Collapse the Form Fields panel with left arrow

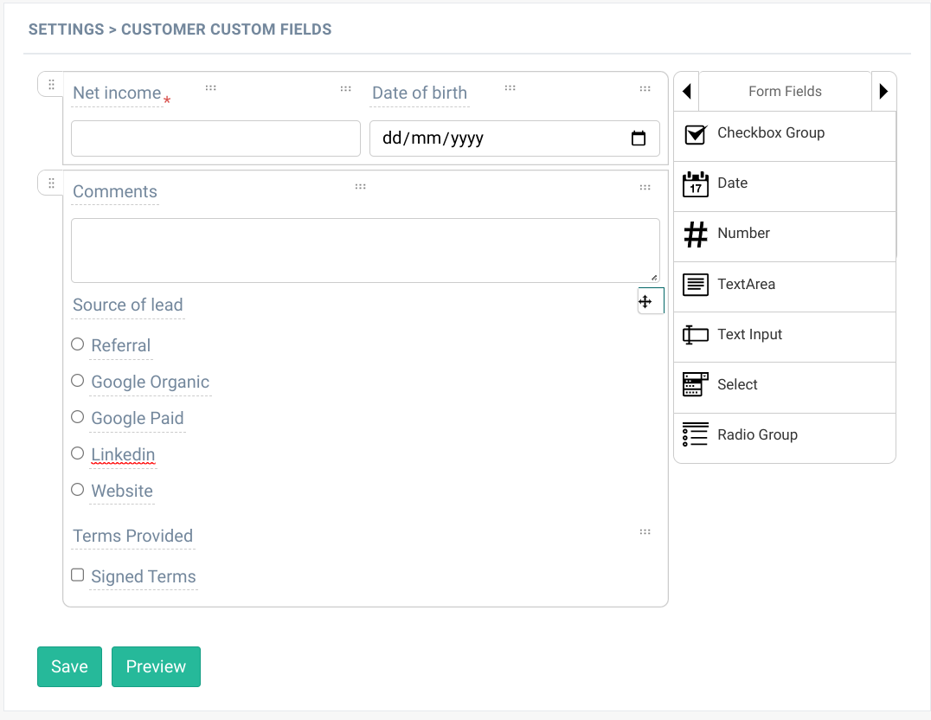tap(686, 91)
